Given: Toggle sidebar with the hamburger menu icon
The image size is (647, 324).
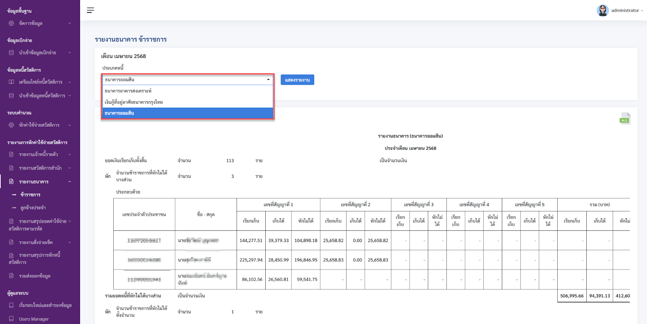Looking at the screenshot, I should pos(91,10).
